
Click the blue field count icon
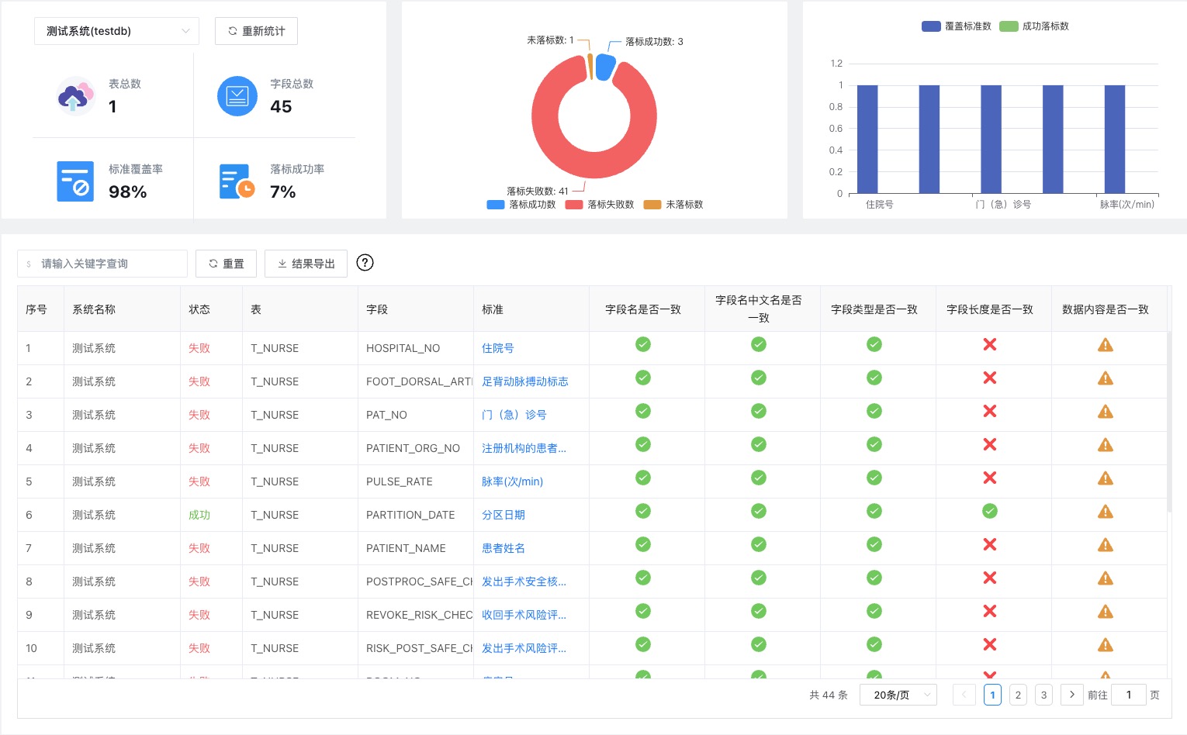pyautogui.click(x=237, y=96)
